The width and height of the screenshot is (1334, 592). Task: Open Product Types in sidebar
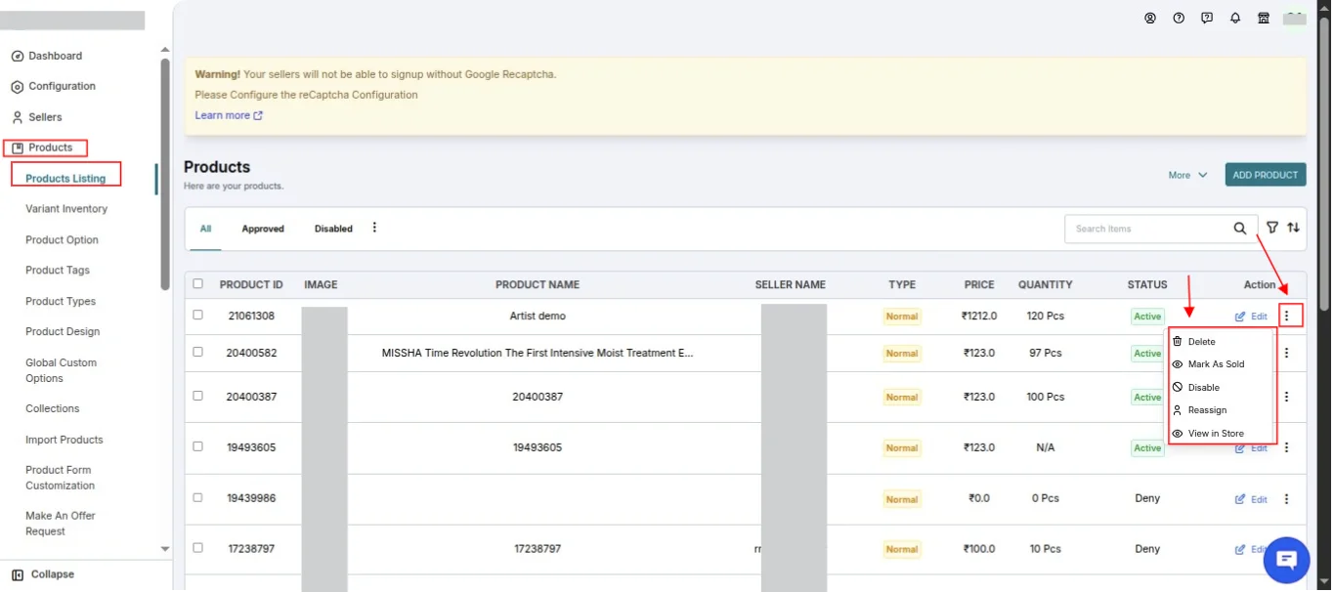[x=61, y=302]
